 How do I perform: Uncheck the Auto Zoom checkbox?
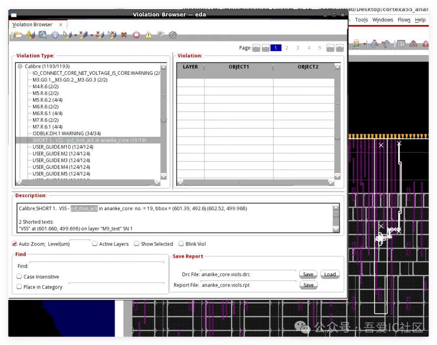click(x=15, y=244)
